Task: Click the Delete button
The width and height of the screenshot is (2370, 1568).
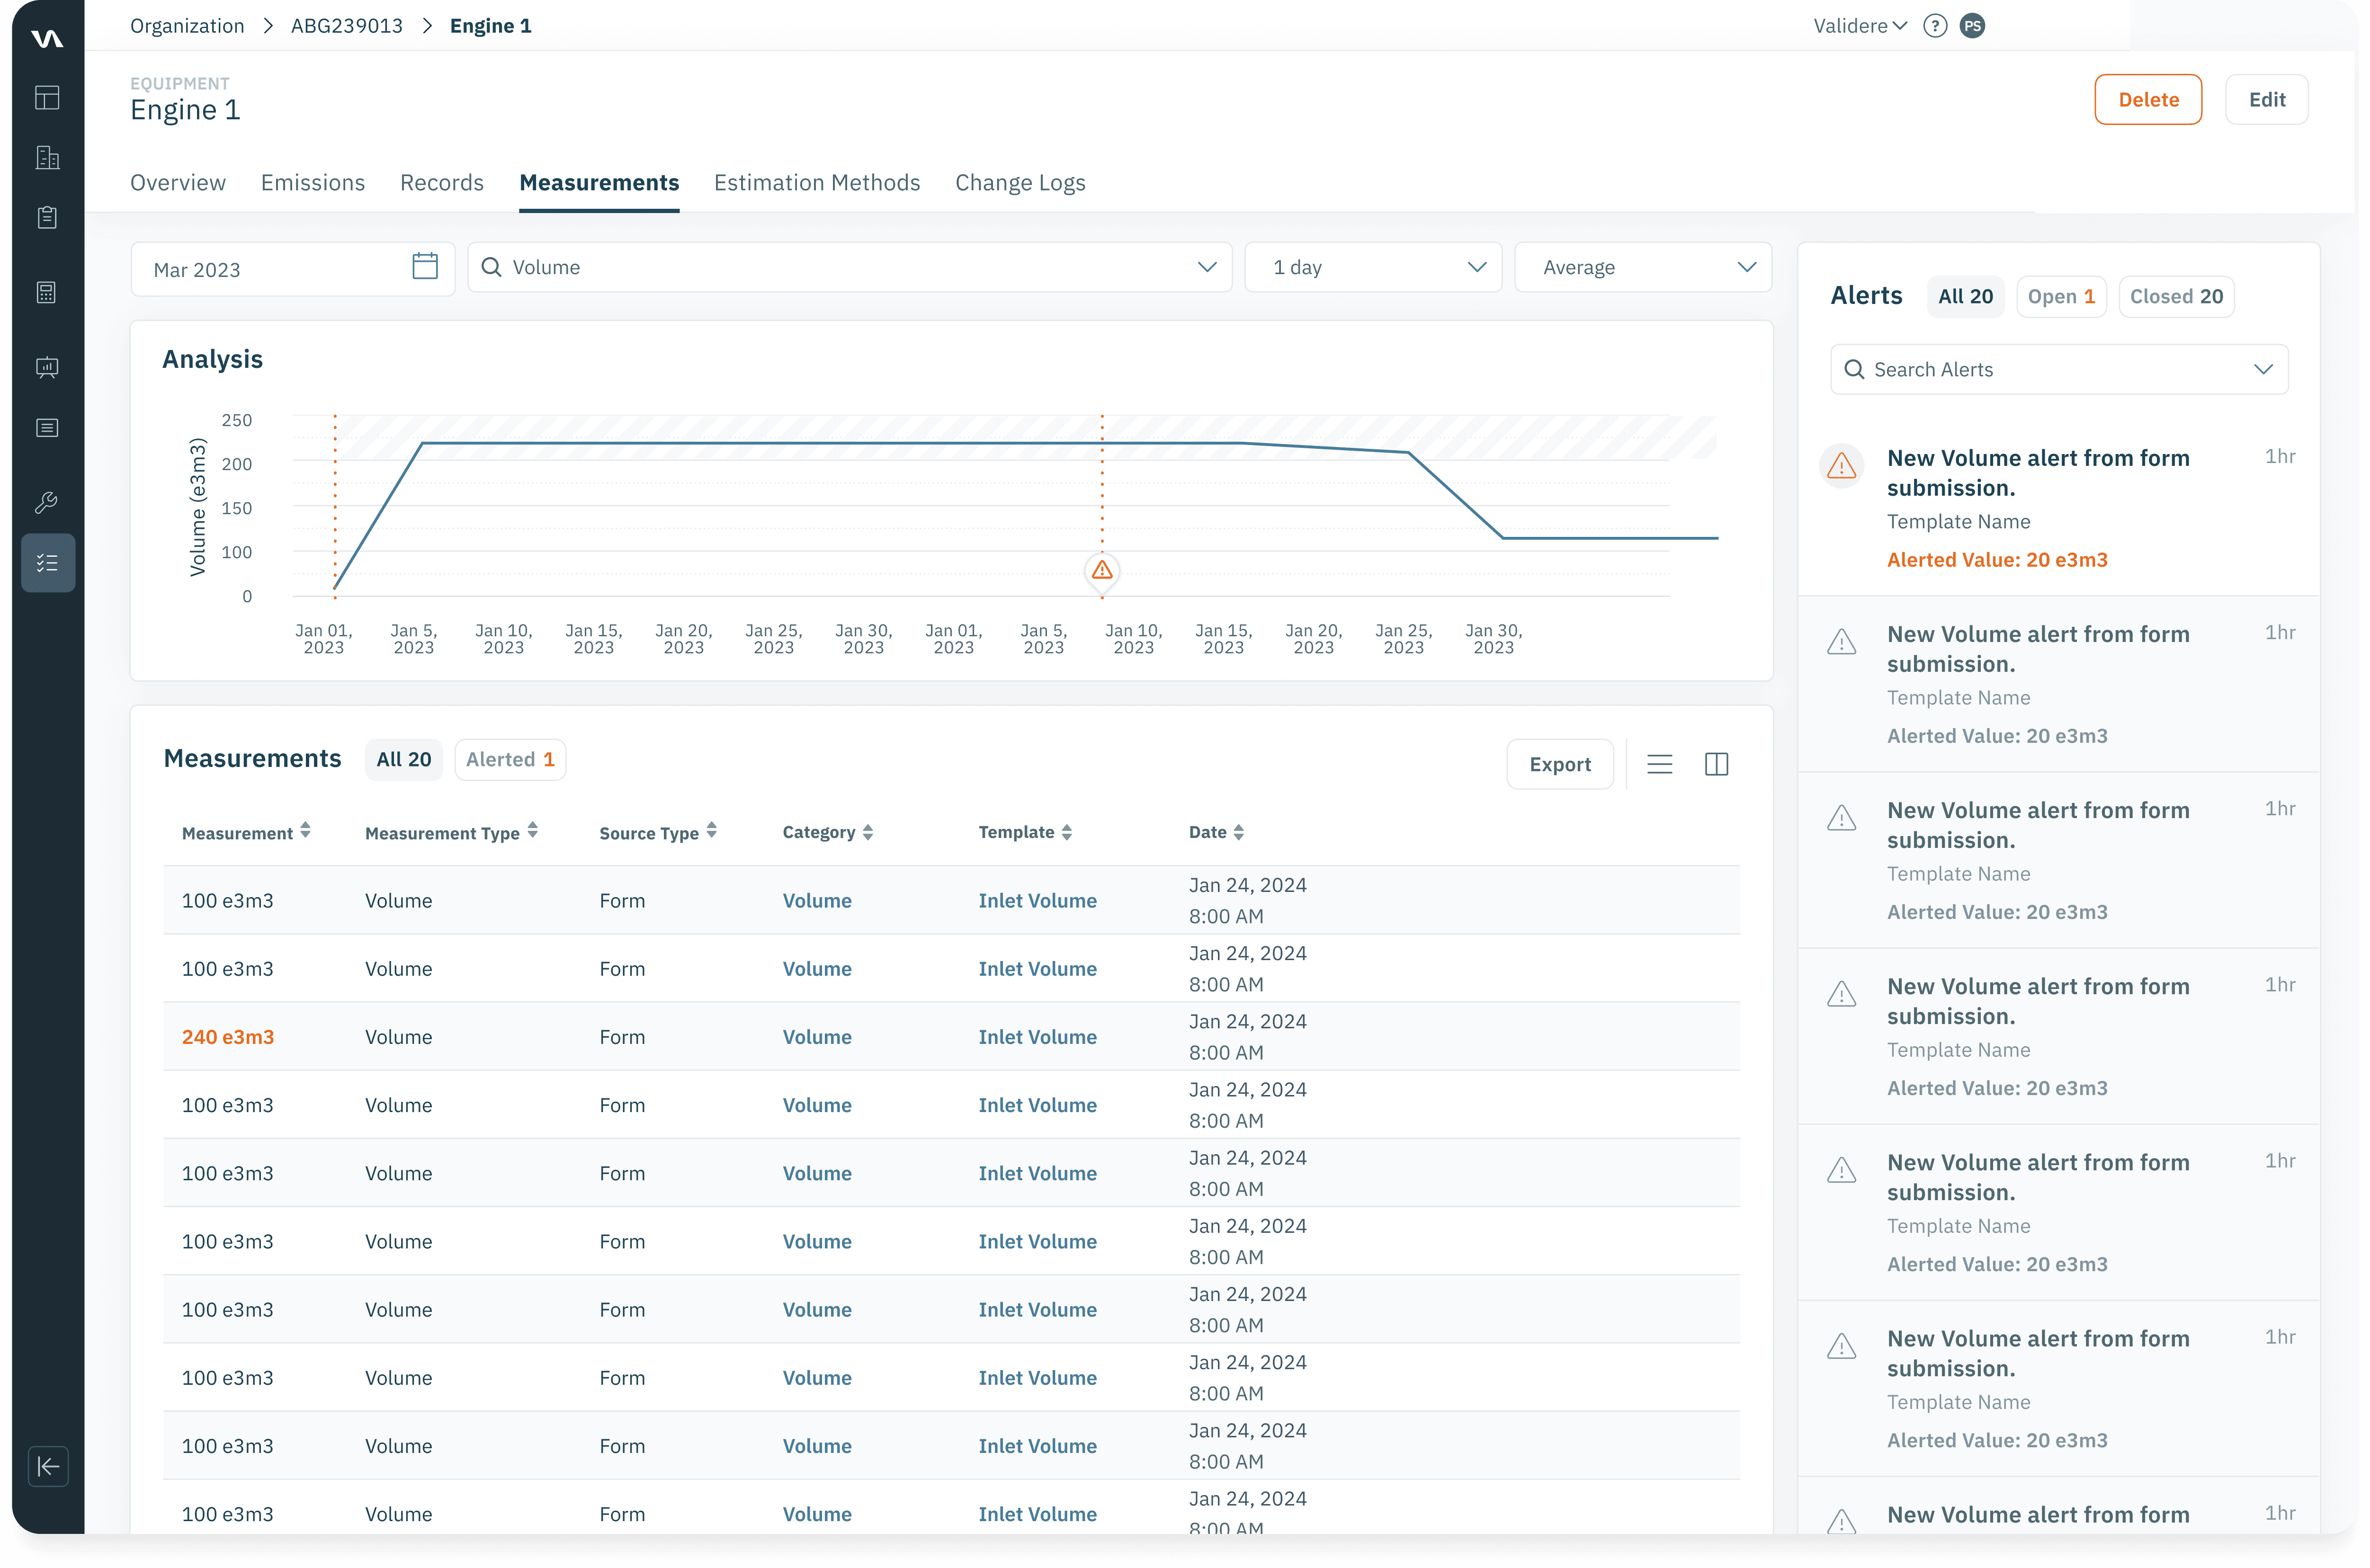Action: [2148, 99]
